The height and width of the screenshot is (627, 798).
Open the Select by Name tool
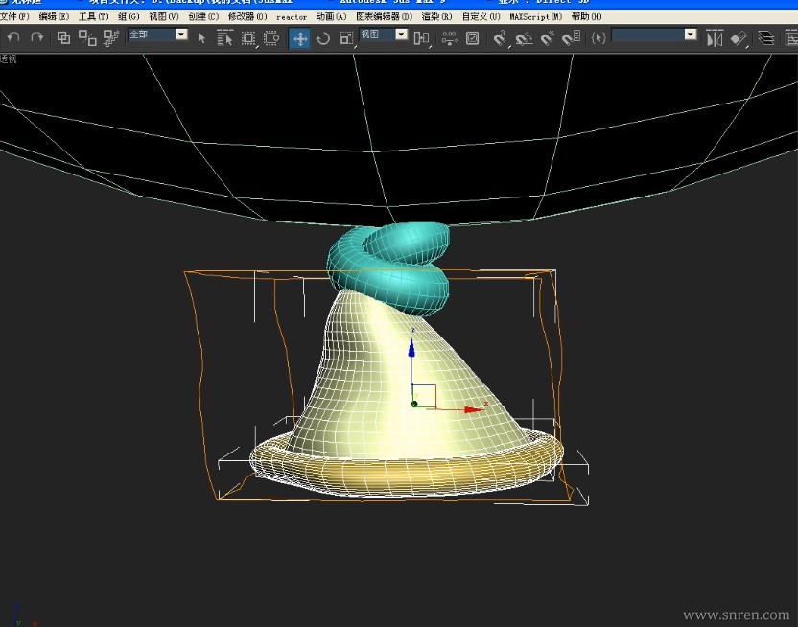click(225, 37)
